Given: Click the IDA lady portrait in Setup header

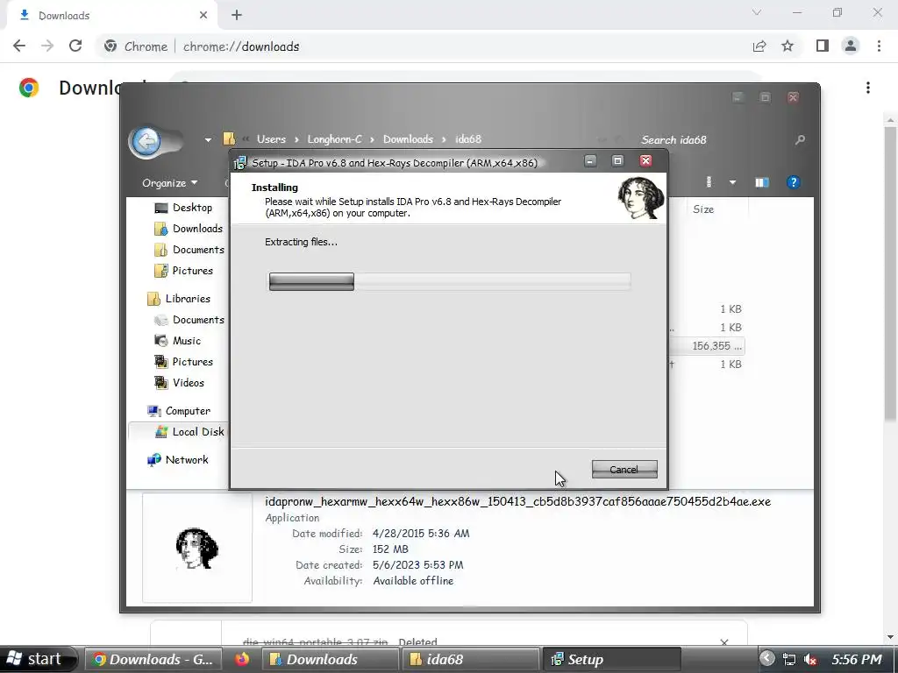Looking at the screenshot, I should [x=641, y=198].
